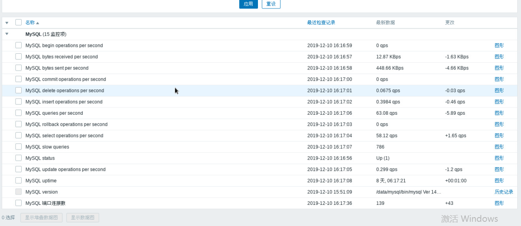521x226 pixels.
Task: Click the 重设 reset button
Action: tap(271, 4)
